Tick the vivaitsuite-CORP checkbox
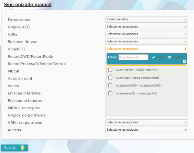Screen dimensions: 194x153 (x=110, y=85)
